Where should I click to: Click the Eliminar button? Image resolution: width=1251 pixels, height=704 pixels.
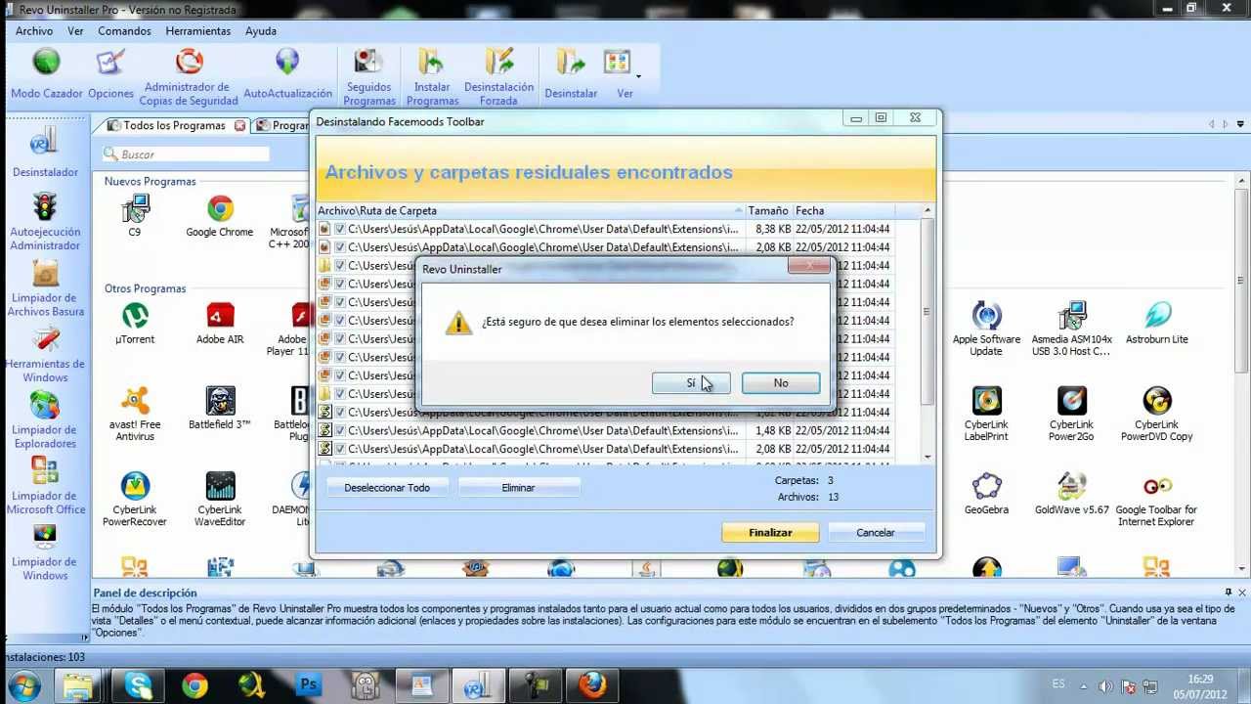[x=518, y=487]
